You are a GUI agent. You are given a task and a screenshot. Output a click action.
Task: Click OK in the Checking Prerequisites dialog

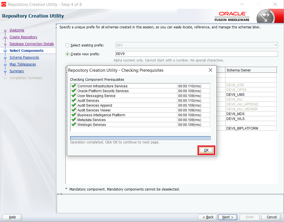pos(206,150)
